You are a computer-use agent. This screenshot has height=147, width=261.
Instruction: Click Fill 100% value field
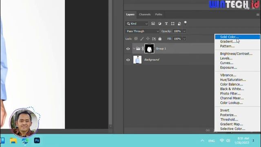tap(177, 39)
